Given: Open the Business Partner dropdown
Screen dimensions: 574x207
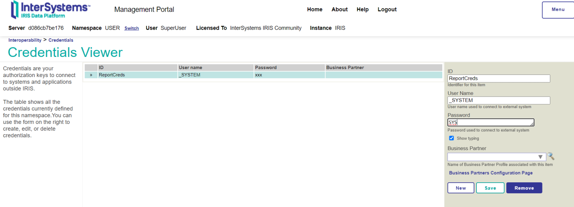Looking at the screenshot, I should coord(540,157).
